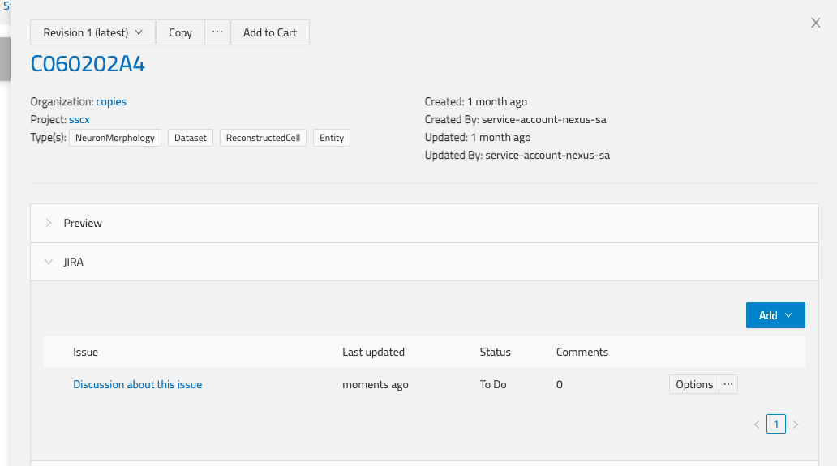This screenshot has width=837, height=466.
Task: Go to next page arrow
Action: click(x=796, y=425)
